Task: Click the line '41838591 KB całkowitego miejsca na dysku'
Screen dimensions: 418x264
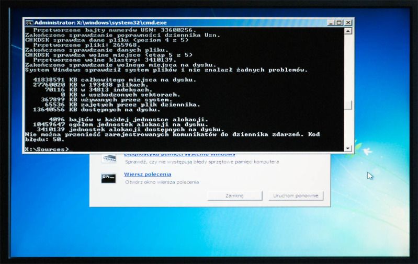Action: (x=115, y=79)
